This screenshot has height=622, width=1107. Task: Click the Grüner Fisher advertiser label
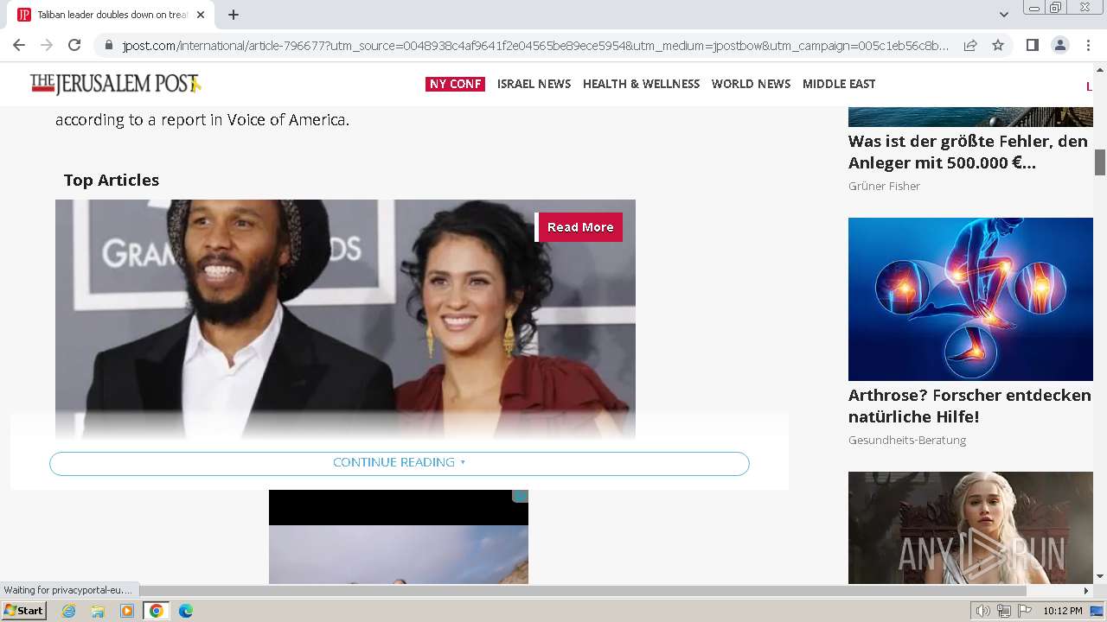click(884, 187)
